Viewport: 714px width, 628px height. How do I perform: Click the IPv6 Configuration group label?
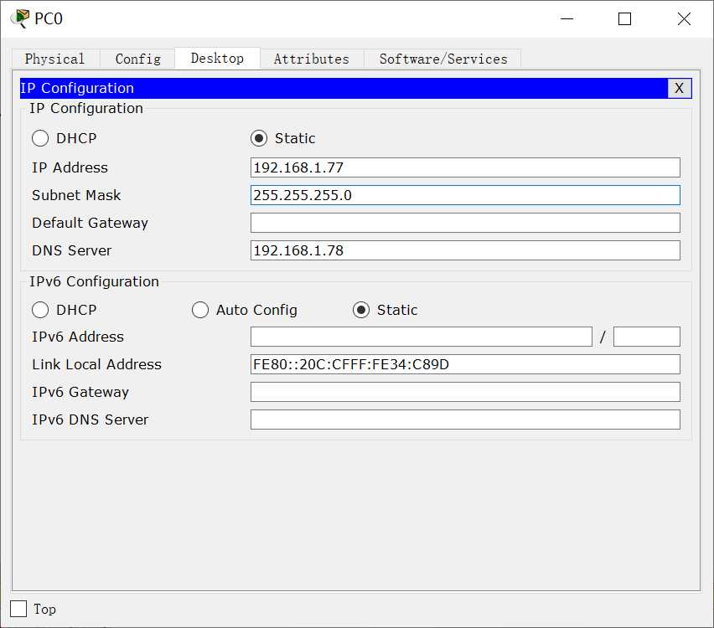pyautogui.click(x=94, y=281)
